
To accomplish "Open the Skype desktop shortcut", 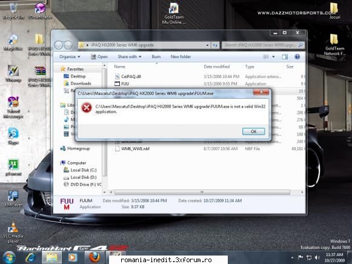I will tap(13, 136).
